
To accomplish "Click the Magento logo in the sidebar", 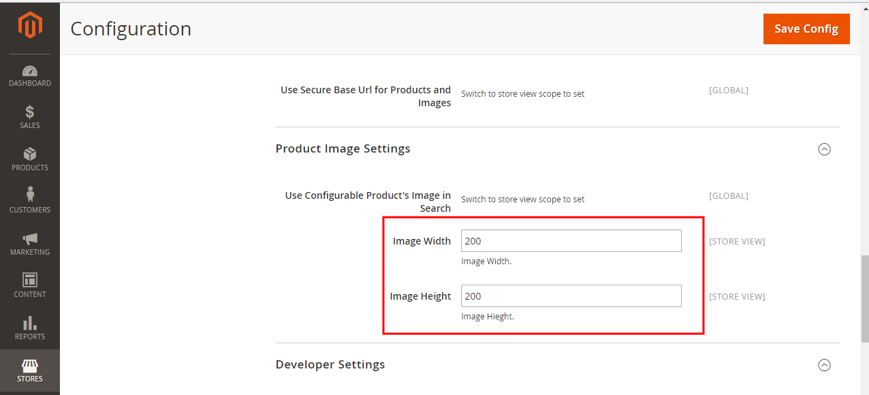I will 30,26.
